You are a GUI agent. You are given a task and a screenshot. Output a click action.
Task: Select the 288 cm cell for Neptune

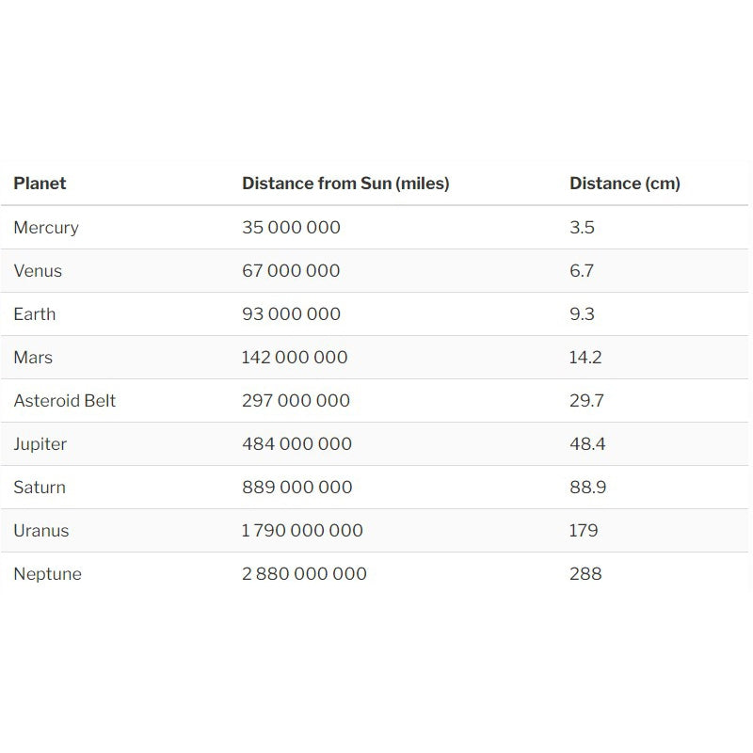coord(585,574)
